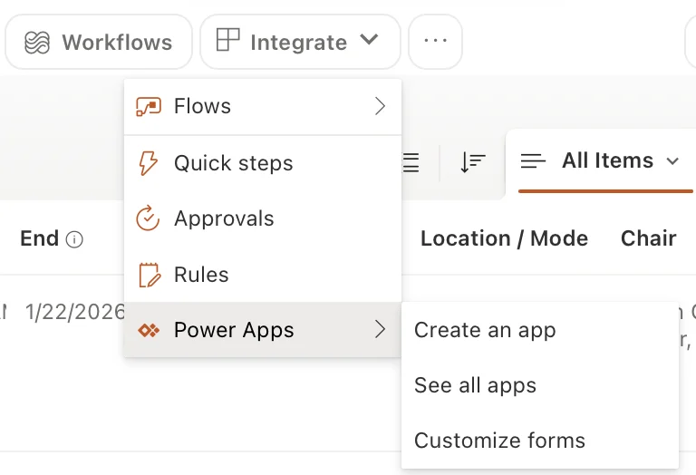Image resolution: width=696 pixels, height=475 pixels.
Task: Click the Quick steps lightning icon
Action: tap(148, 163)
